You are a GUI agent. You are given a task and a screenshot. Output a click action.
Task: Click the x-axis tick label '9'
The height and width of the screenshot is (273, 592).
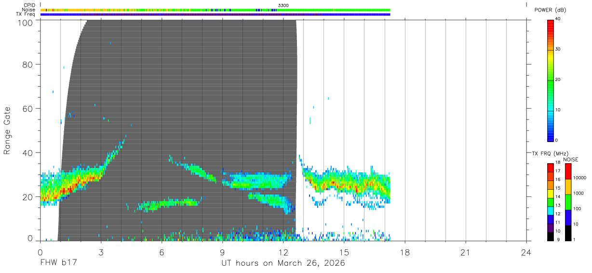pos(222,252)
